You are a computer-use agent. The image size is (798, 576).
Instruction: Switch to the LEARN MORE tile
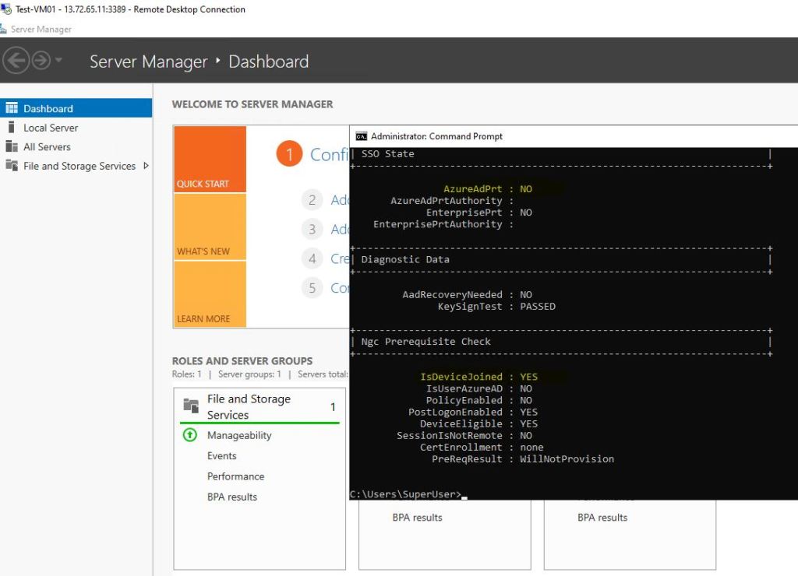(x=210, y=294)
